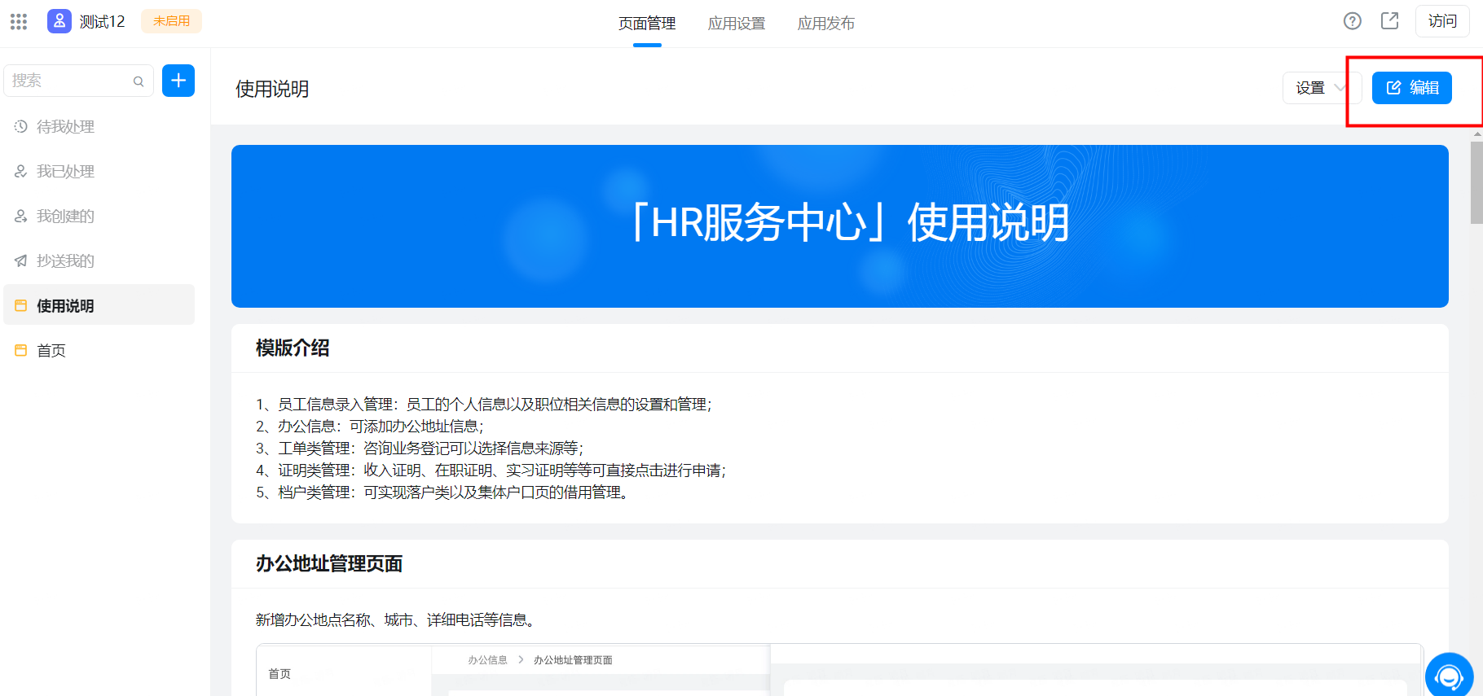This screenshot has height=696, width=1483.
Task: Click 办公信息 breadcrumb in embedded screenshot
Action: click(x=487, y=660)
